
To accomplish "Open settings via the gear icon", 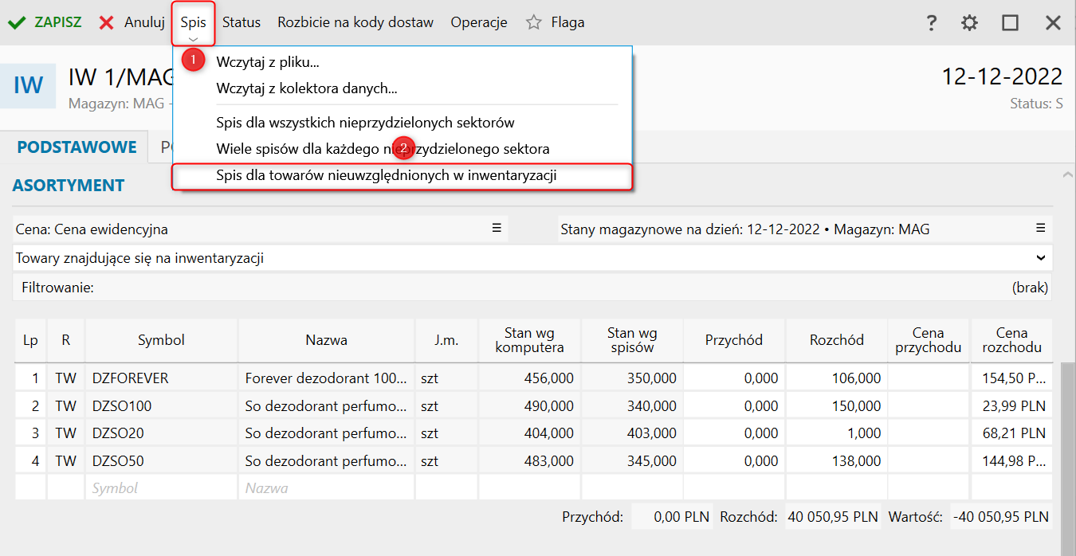I will coord(969,23).
